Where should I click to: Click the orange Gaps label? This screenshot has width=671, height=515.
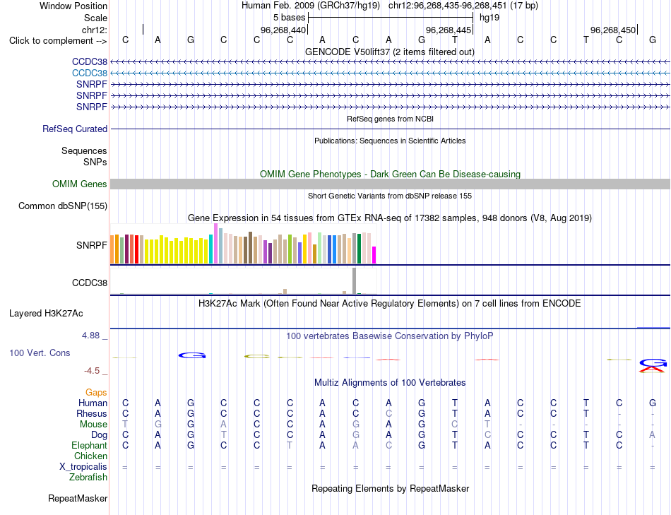[x=96, y=392]
